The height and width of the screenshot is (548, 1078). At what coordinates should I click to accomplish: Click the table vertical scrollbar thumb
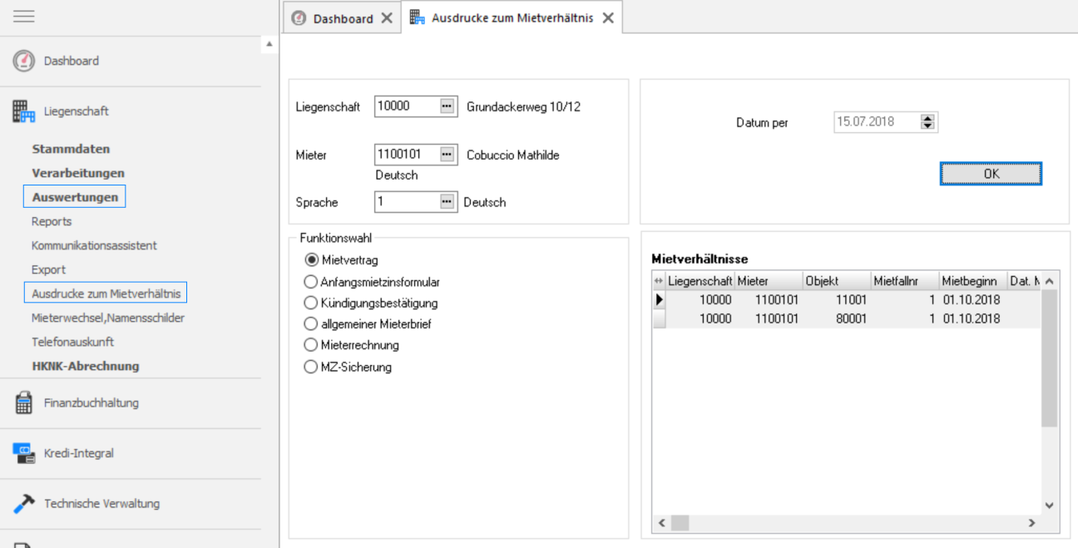click(1049, 358)
